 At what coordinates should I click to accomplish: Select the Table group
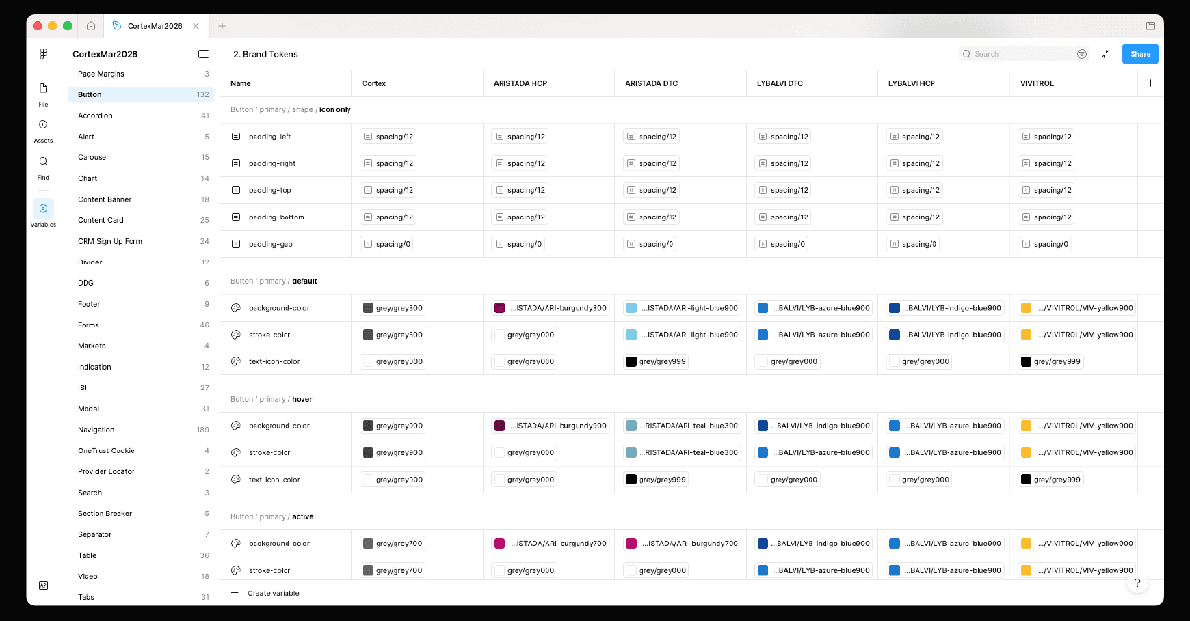(x=141, y=555)
